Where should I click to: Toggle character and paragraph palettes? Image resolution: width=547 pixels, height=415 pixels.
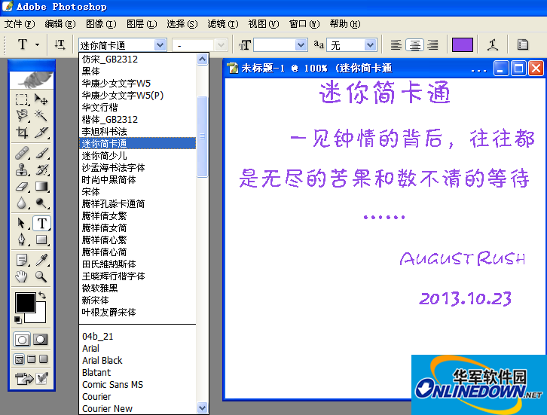(x=523, y=45)
